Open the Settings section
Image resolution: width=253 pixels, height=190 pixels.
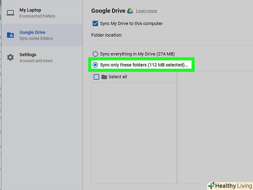coord(42,57)
